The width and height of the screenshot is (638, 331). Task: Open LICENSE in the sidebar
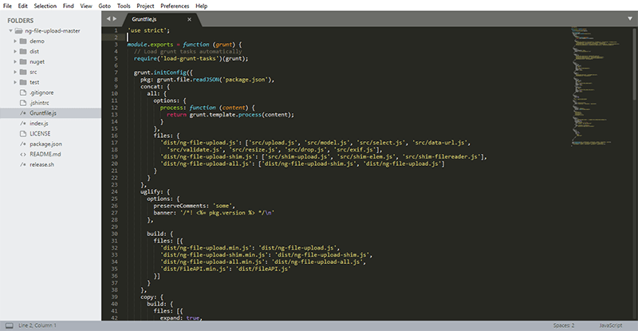pos(40,133)
